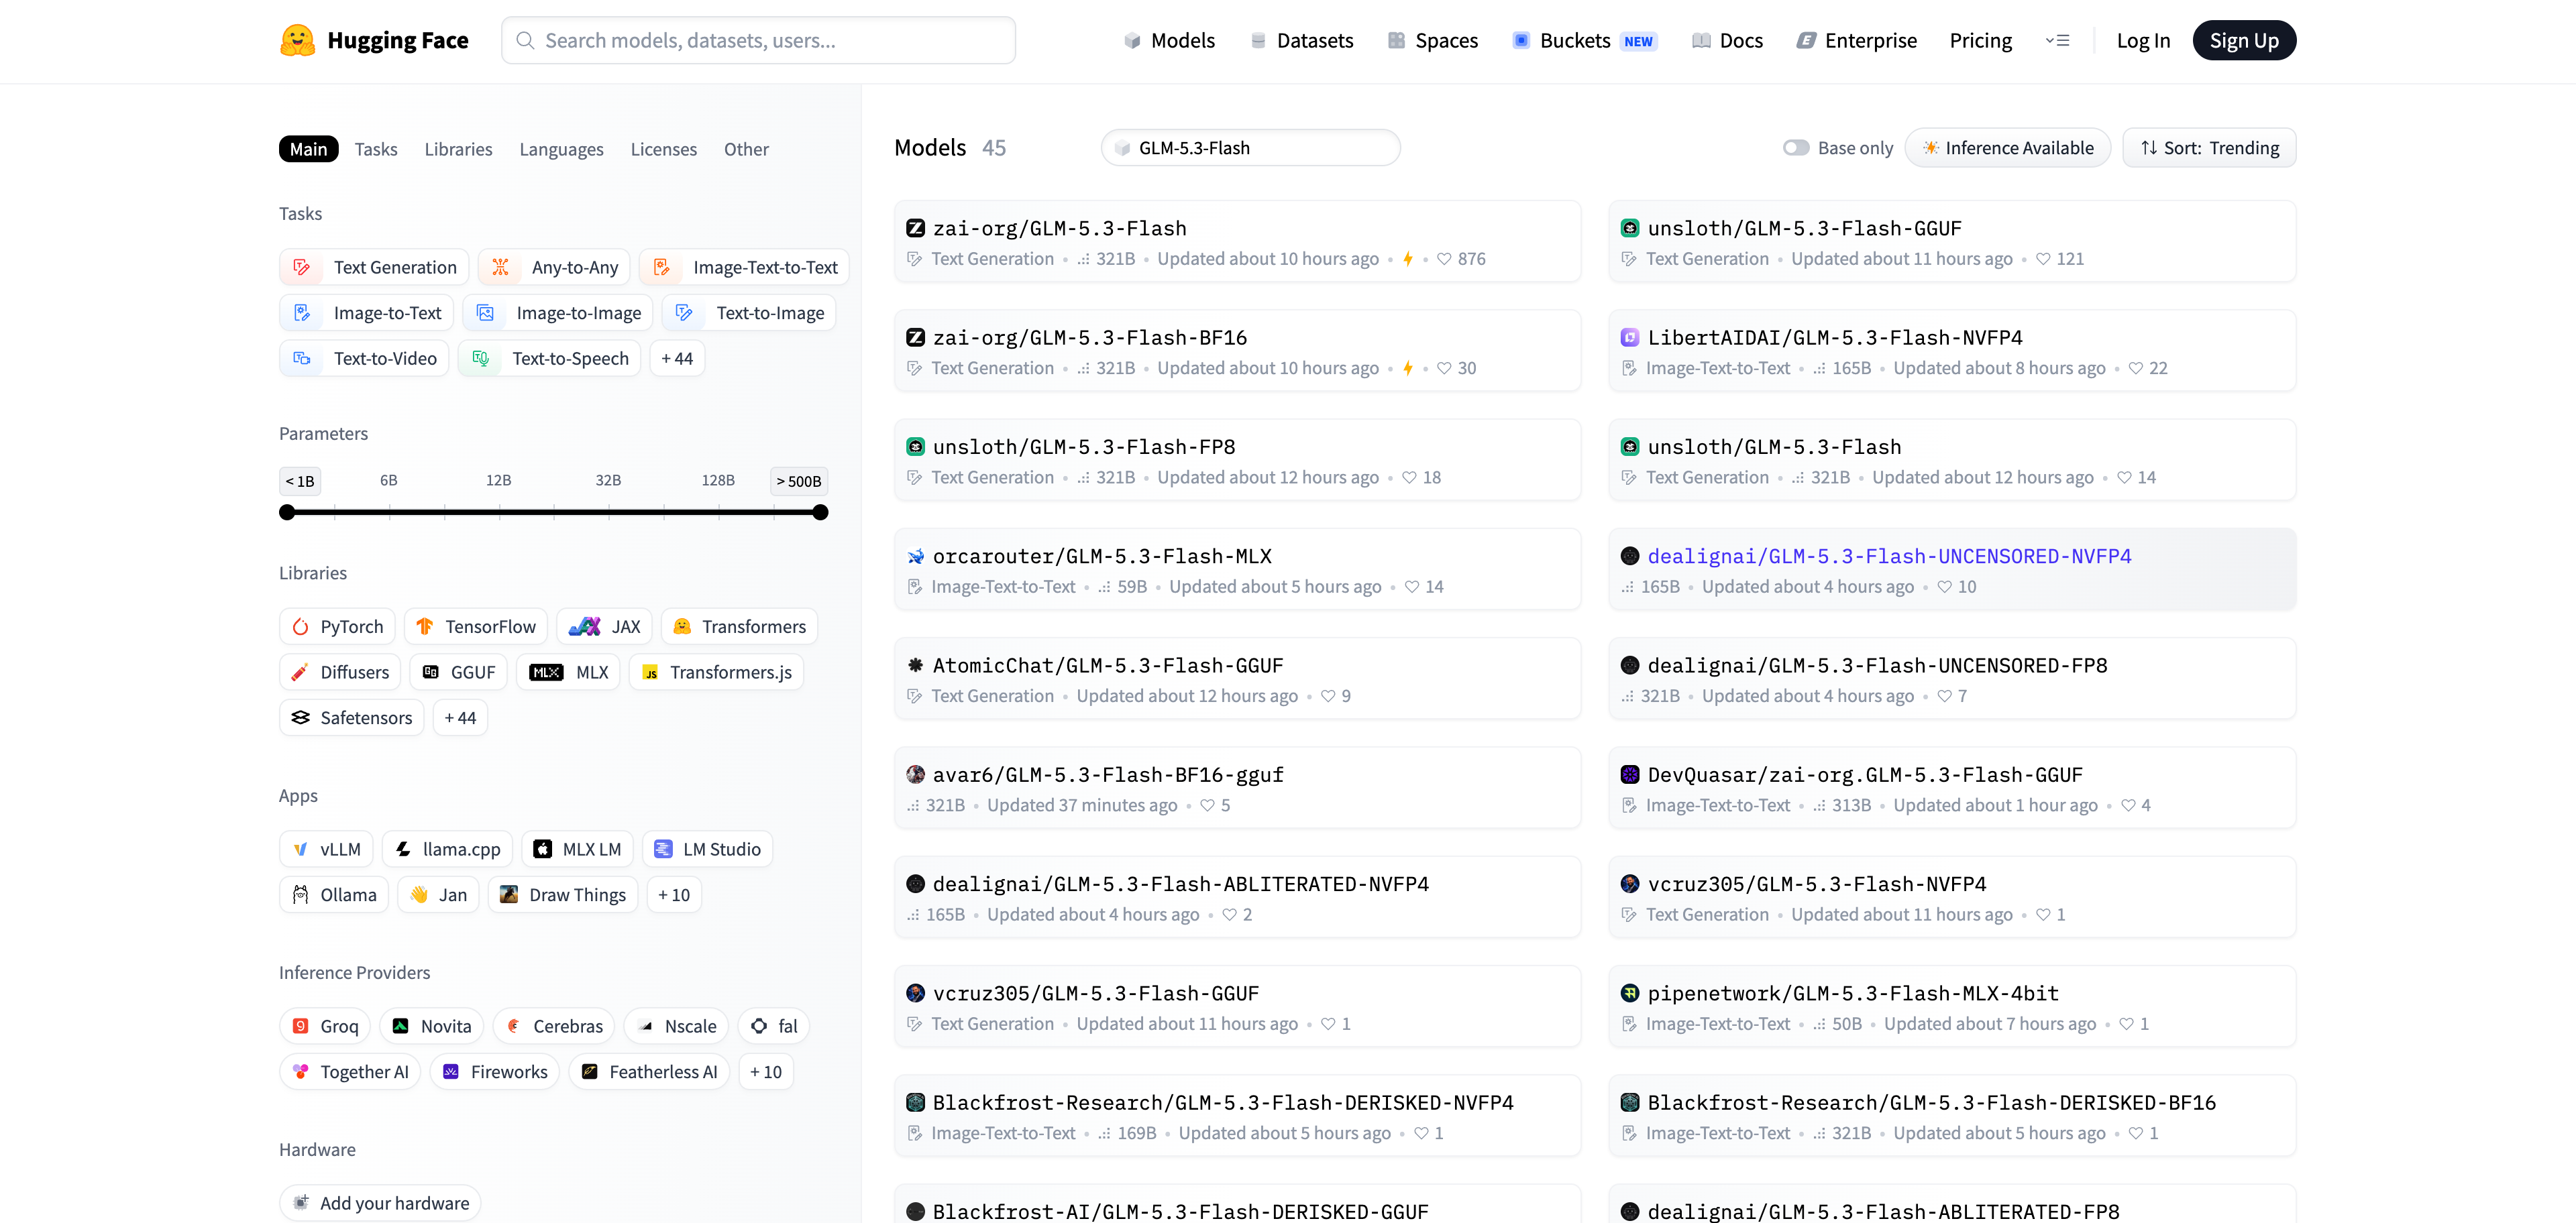2576x1223 pixels.
Task: Filter by Cerebras inference provider
Action: tap(554, 1025)
